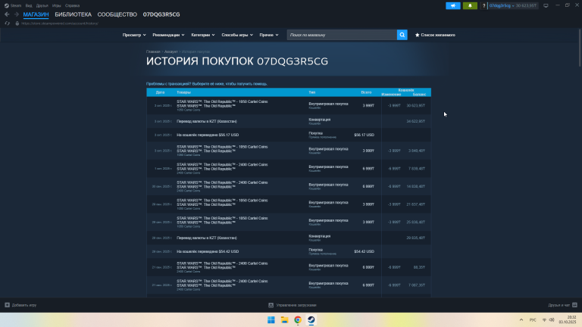Expand the Способы игры dropdown
The height and width of the screenshot is (327, 582).
[x=237, y=35]
